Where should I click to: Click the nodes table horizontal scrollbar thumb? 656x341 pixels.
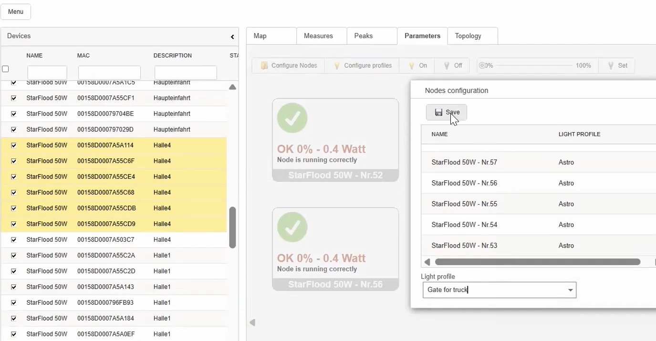(x=538, y=262)
